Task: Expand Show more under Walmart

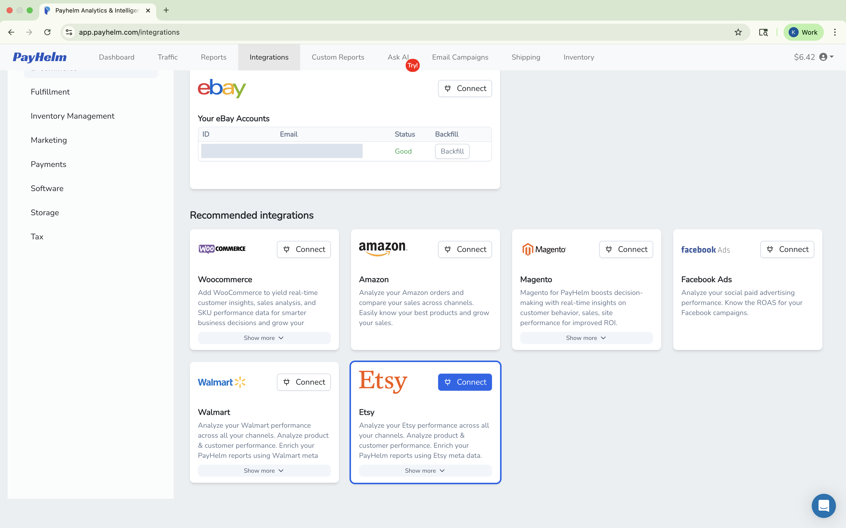Action: pos(264,470)
